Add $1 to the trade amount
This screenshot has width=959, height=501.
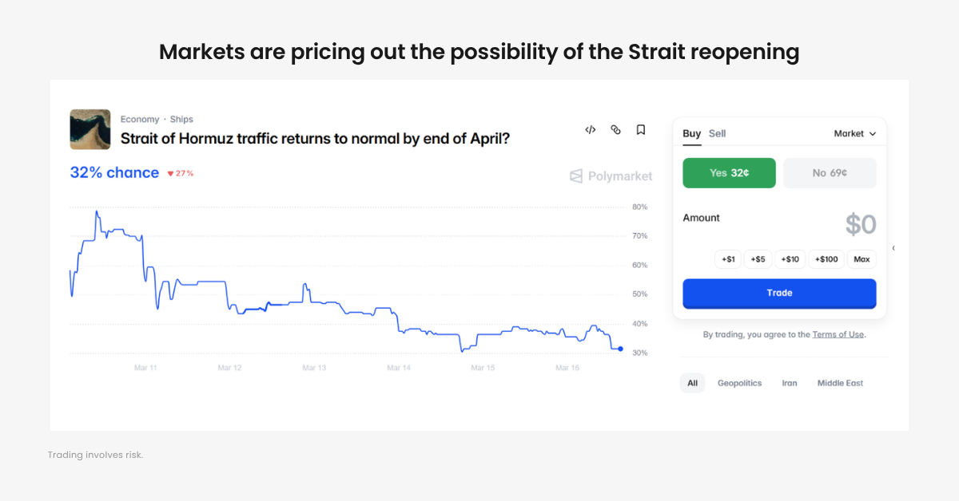coord(727,258)
